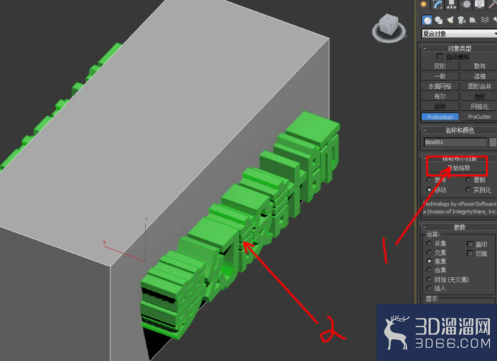Collapse the 参数 rollout
This screenshot has width=497, height=361.
(459, 227)
